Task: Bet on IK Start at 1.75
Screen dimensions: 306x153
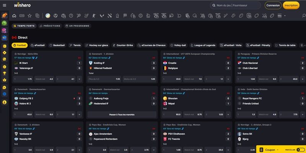Action: pos(23,79)
